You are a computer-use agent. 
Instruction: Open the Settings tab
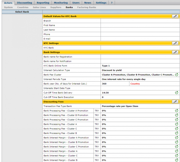101,3
